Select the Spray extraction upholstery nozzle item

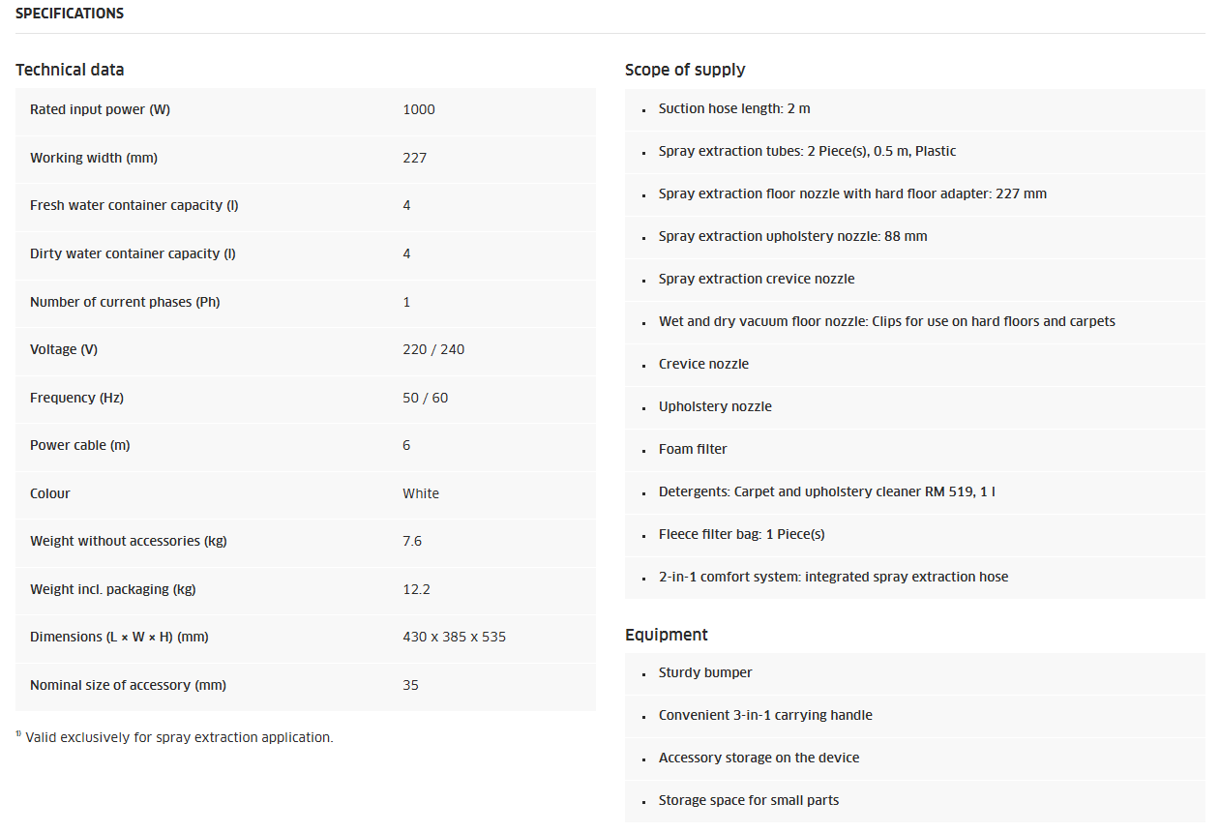[x=792, y=236]
